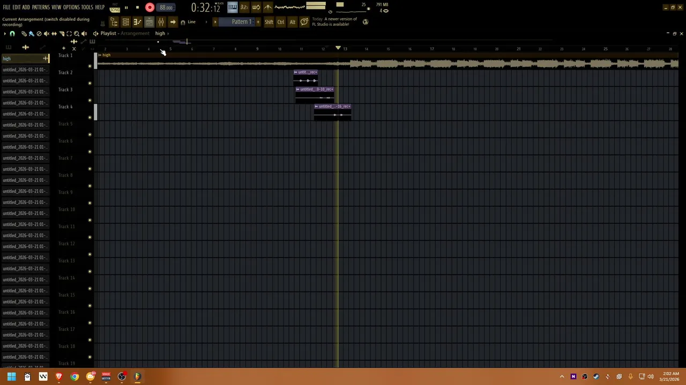This screenshot has width=686, height=385.
Task: Expand the 'high' clip breadcrumb arrow
Action: (168, 34)
